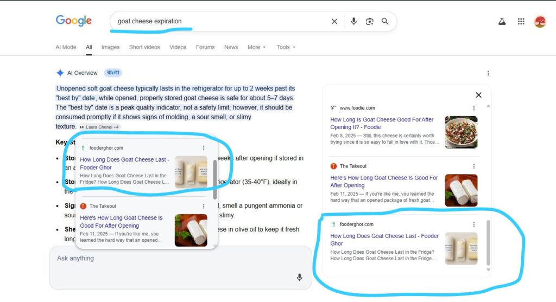Open the Google account profile avatar
The image size is (556, 302).
[540, 21]
